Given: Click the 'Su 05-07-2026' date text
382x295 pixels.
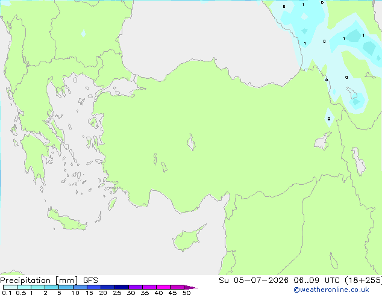Looking at the screenshot, I should [254, 281].
